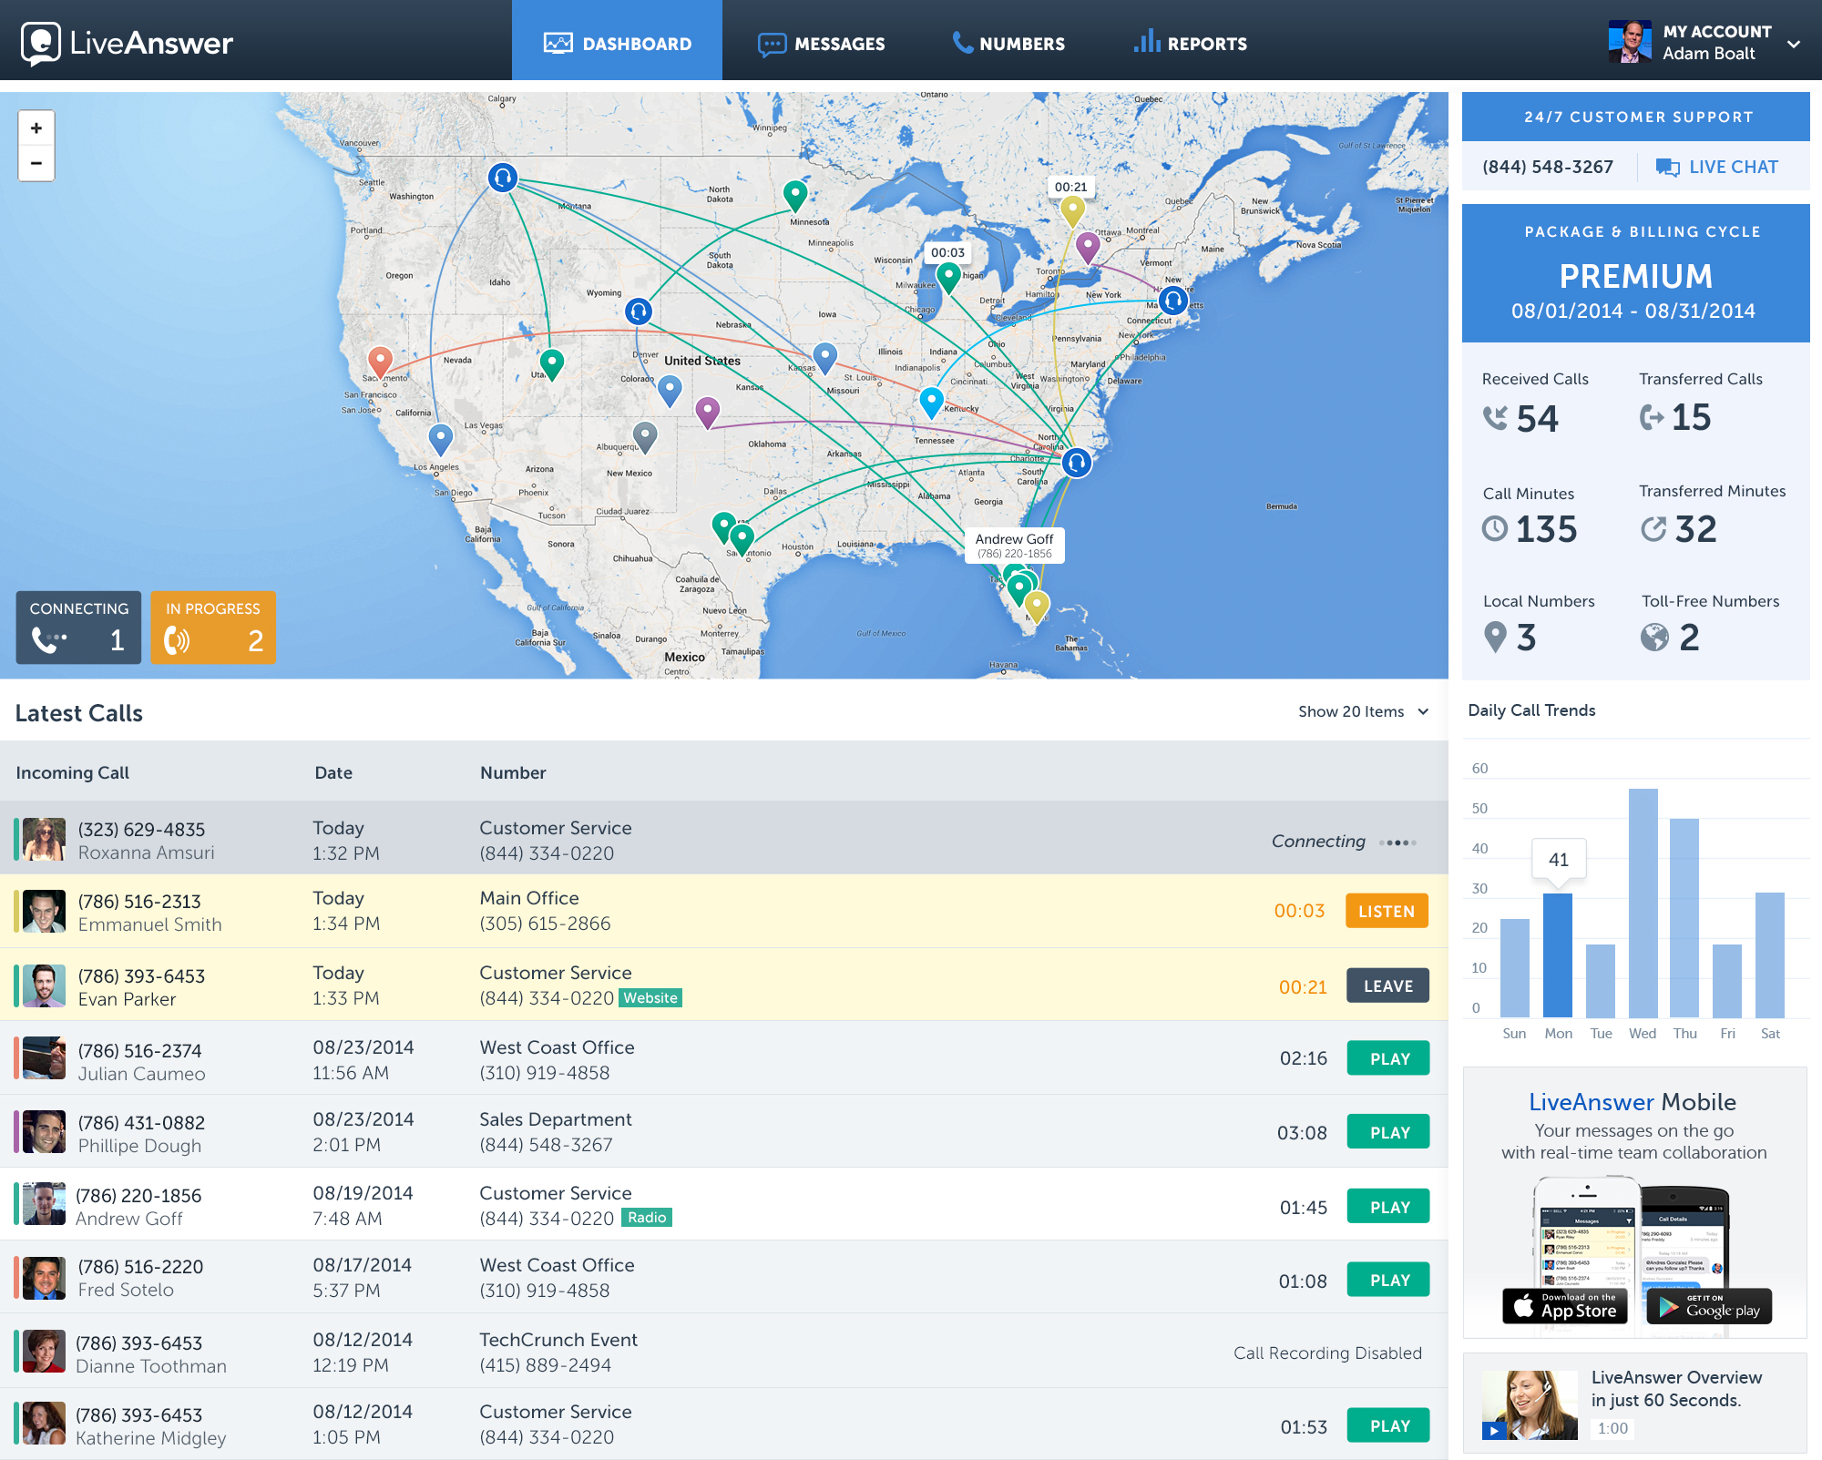Click the yellow 00:21 map pin near Ottawa
The image size is (1822, 1460).
(x=1072, y=209)
